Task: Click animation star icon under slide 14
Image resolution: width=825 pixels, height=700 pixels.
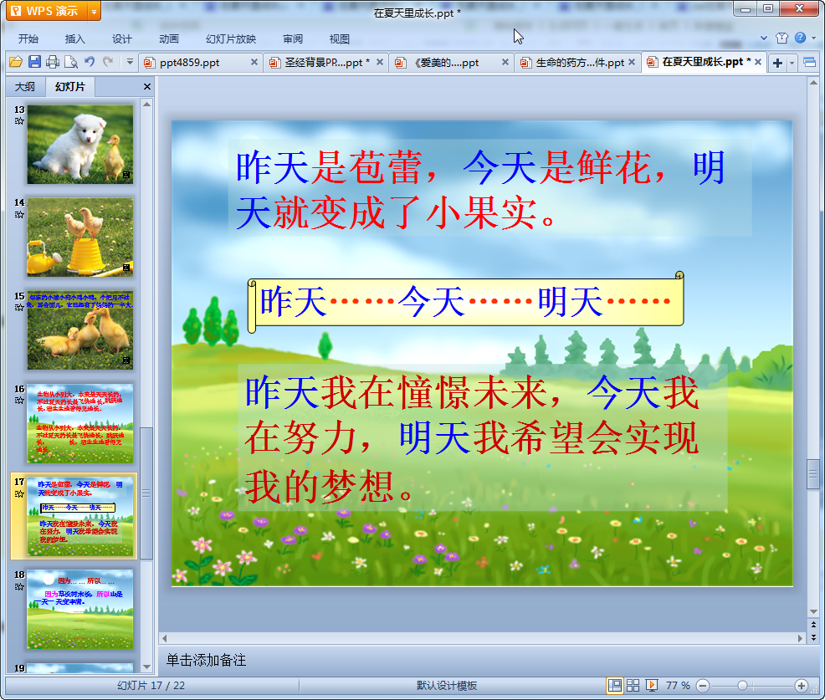Action: 19,215
